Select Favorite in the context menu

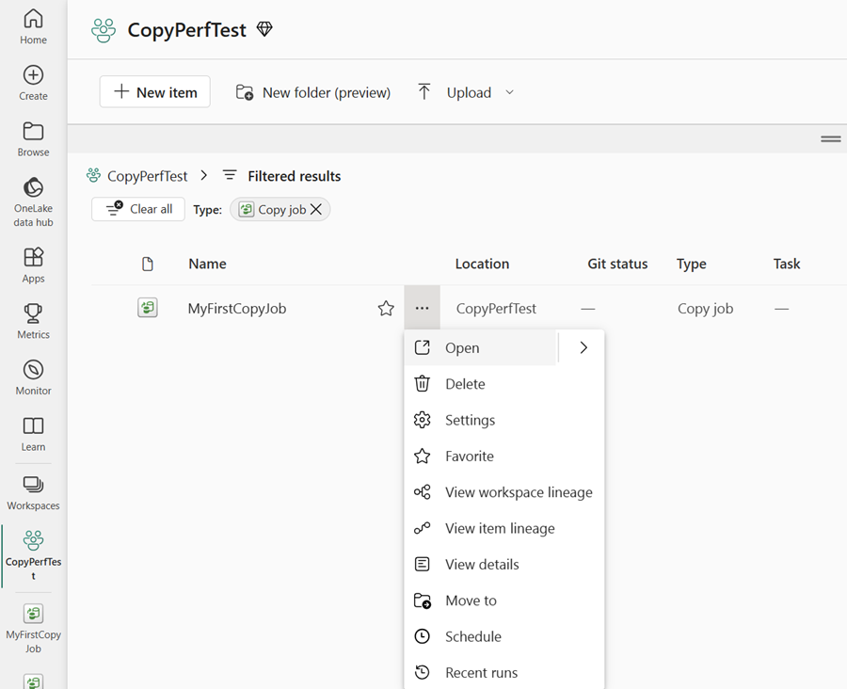504,457
